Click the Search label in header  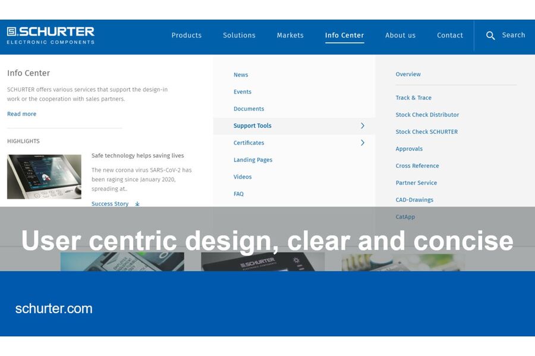click(513, 35)
